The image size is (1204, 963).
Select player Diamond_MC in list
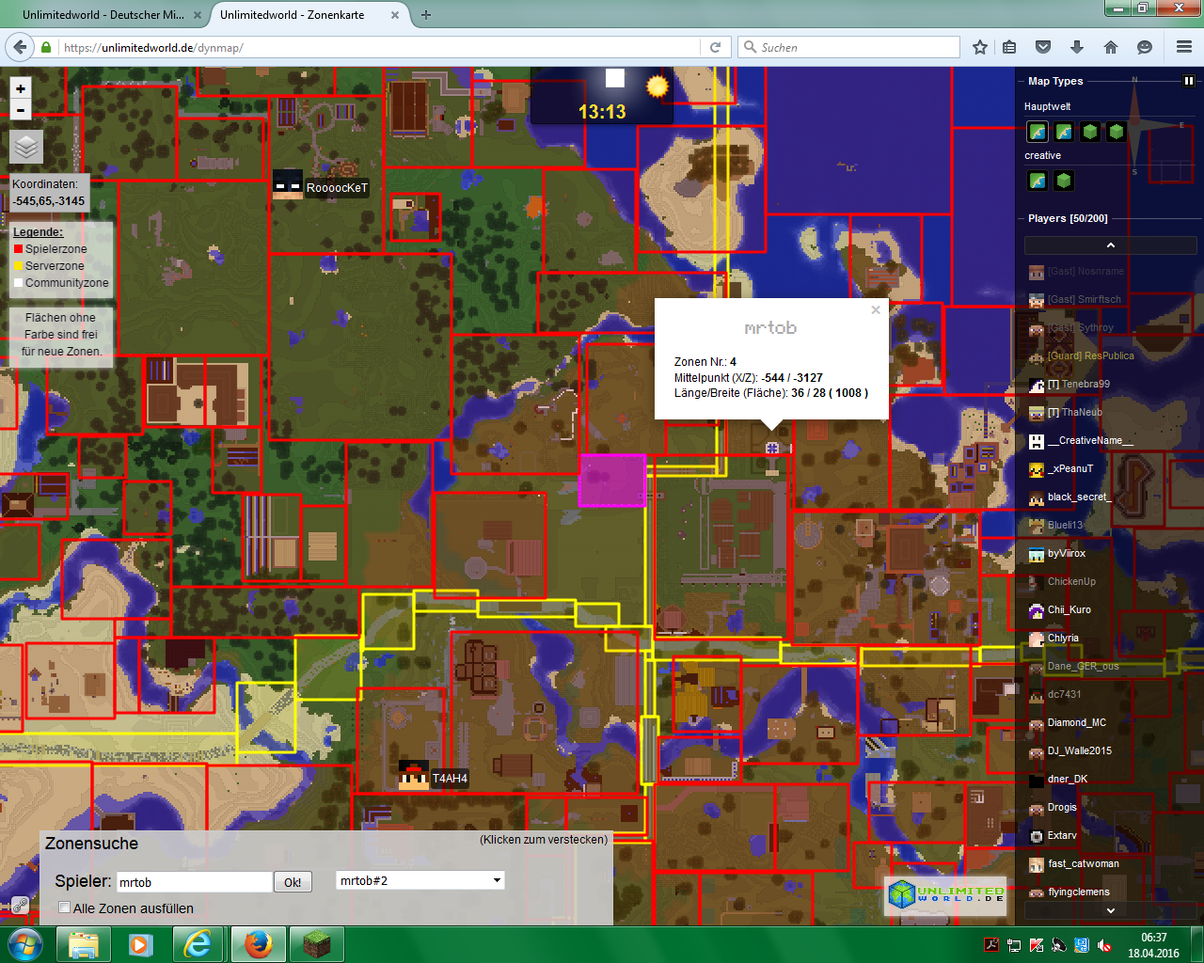coord(1068,722)
